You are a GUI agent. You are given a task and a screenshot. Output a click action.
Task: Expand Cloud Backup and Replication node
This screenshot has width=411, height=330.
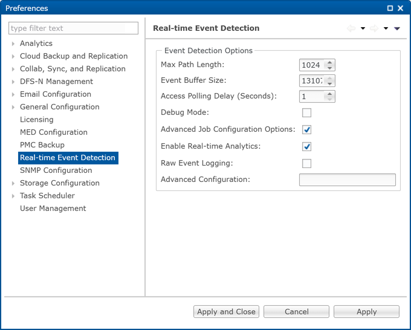click(x=13, y=56)
